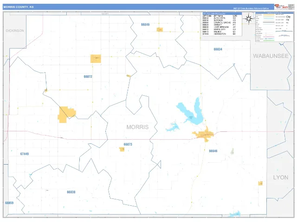Click ZIP code label 66846
Image resolution: width=297 pixels, height=222 pixels.
[213, 151]
